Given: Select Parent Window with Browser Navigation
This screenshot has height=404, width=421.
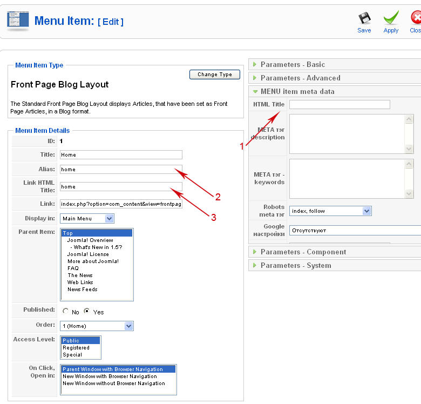Looking at the screenshot, I should 118,369.
